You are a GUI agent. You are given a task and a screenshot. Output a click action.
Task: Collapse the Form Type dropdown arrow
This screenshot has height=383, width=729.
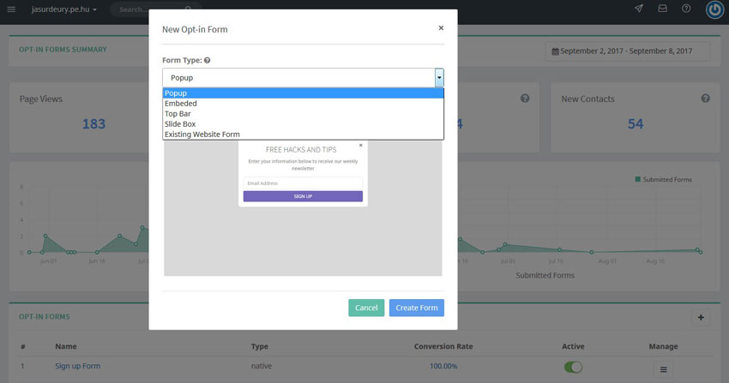[439, 77]
